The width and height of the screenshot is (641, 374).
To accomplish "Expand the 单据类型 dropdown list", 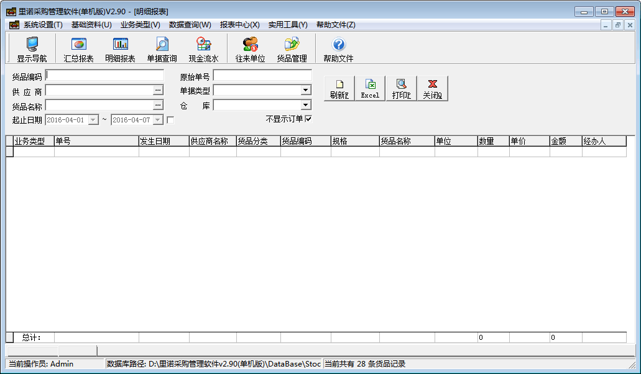I will point(305,90).
